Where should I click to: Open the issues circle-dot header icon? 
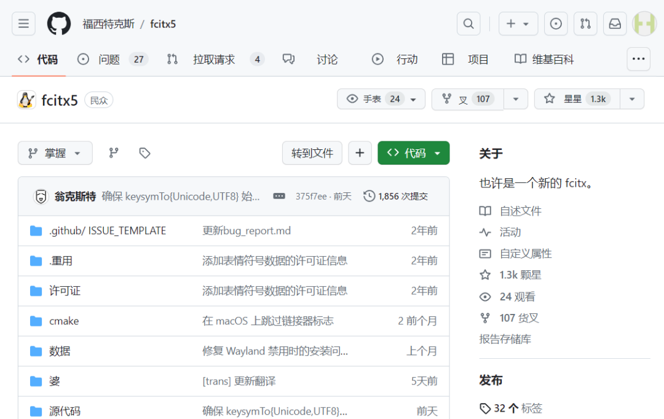556,24
